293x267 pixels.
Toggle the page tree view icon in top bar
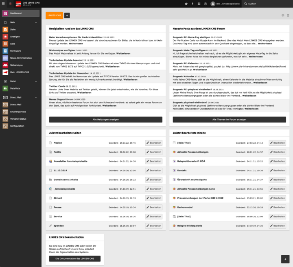point(10,4)
